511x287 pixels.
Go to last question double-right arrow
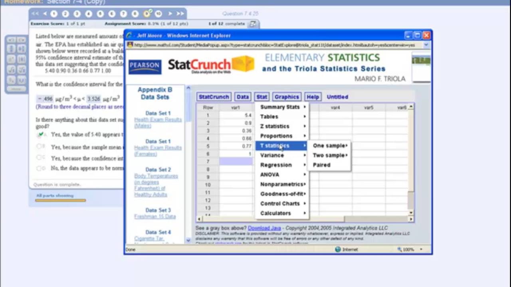180,14
